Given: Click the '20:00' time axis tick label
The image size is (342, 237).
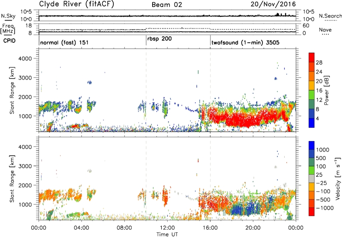Looking at the screenshot, I should coord(253,228).
